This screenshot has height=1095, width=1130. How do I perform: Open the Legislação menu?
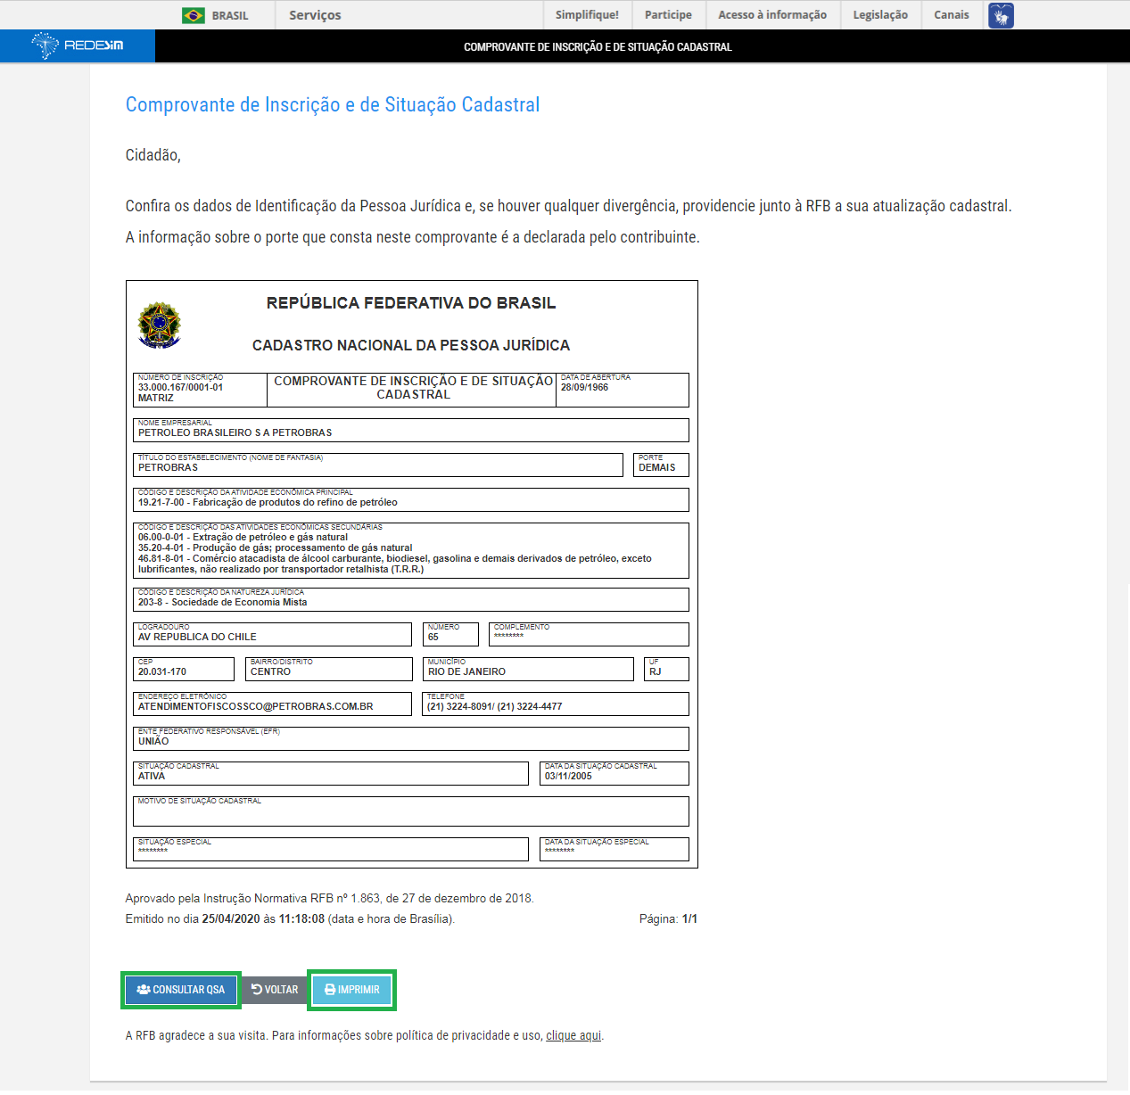[879, 14]
